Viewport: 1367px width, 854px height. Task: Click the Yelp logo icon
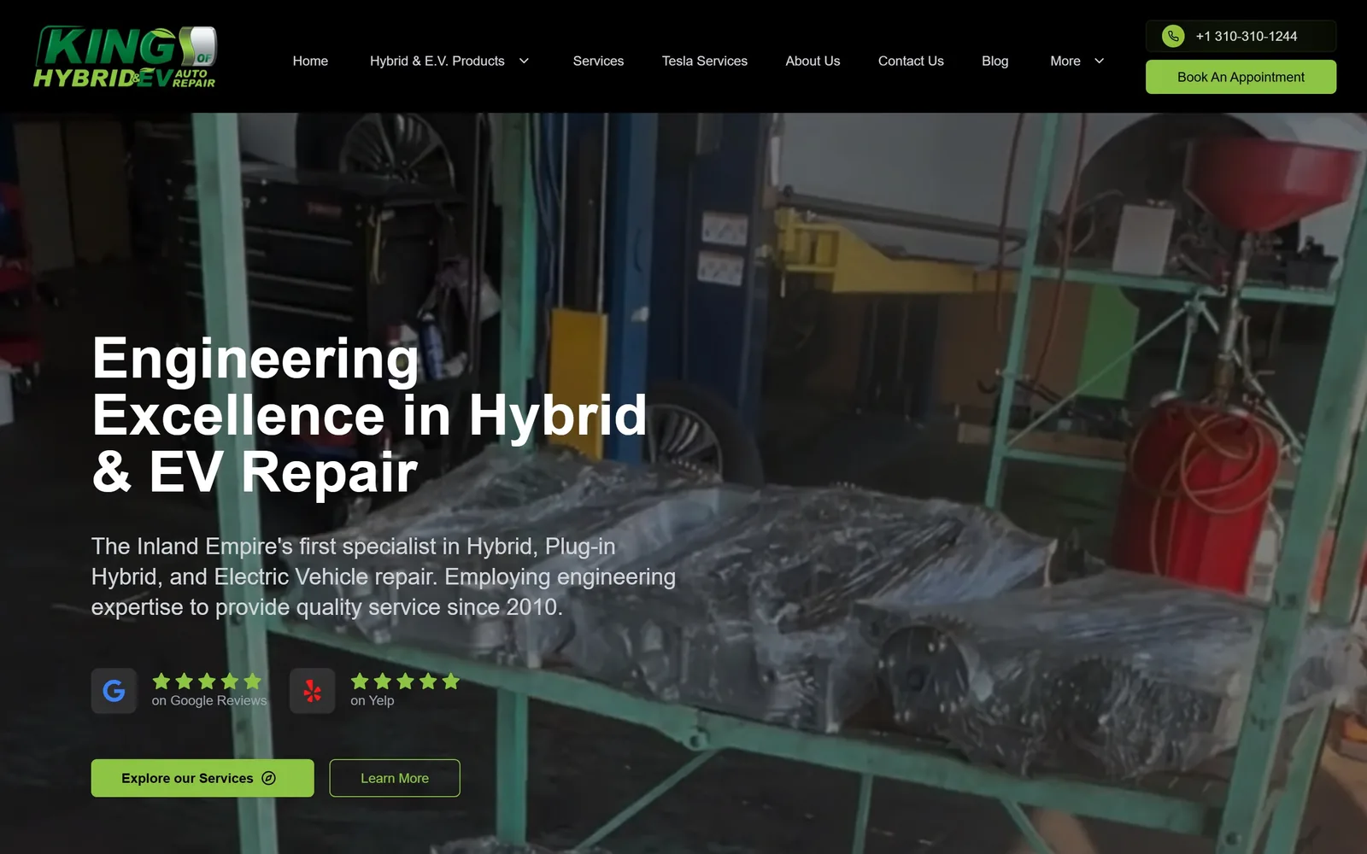pyautogui.click(x=313, y=691)
